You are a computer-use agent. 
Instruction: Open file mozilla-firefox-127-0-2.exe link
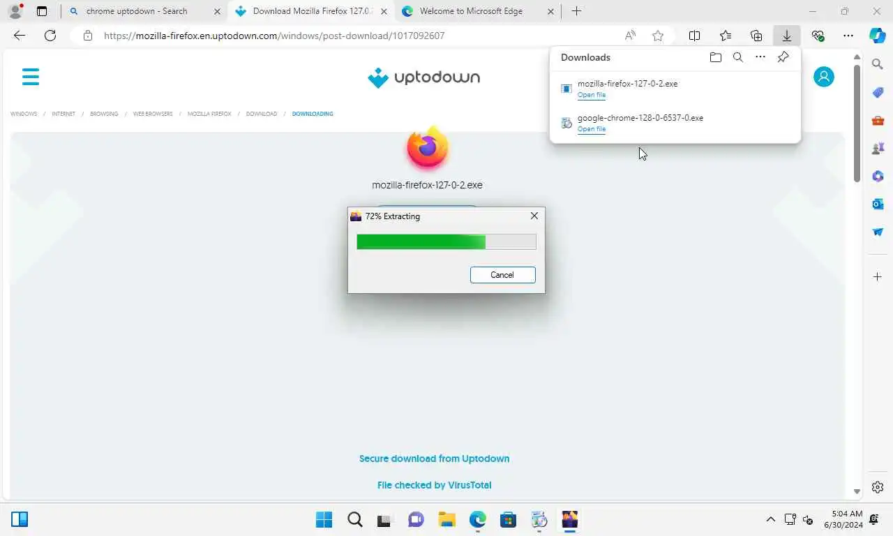[592, 95]
